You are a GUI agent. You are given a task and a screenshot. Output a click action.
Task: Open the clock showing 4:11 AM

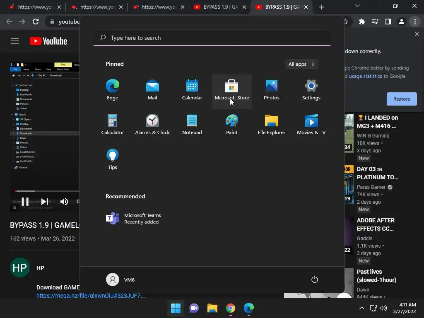405,308
